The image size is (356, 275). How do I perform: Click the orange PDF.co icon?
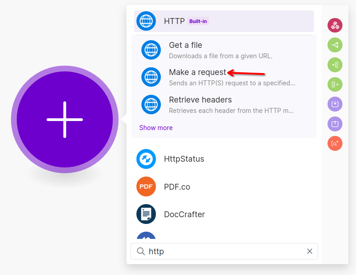(146, 186)
